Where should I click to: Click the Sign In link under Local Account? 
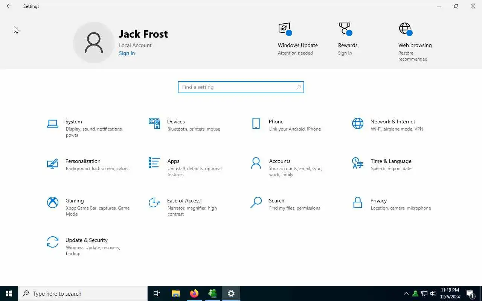coord(127,53)
